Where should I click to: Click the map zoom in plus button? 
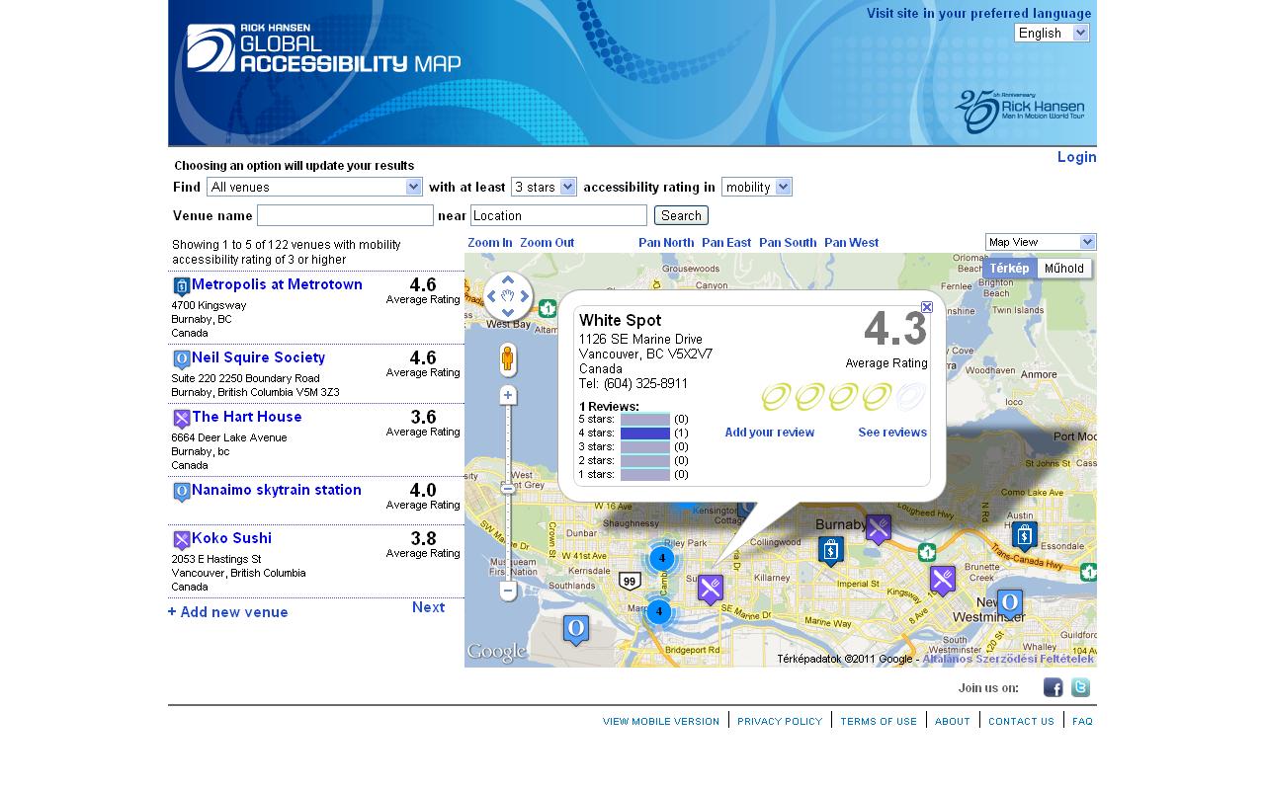coord(508,395)
